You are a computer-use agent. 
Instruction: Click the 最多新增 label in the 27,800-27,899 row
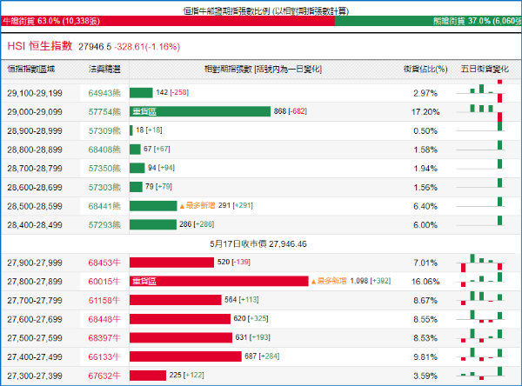coord(329,281)
